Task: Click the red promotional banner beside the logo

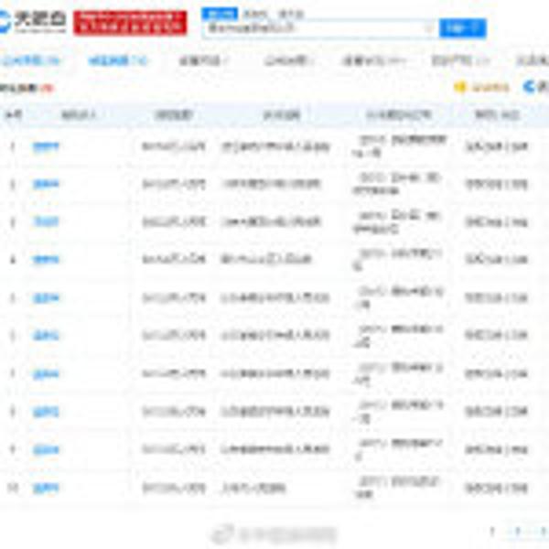Action: pos(130,22)
